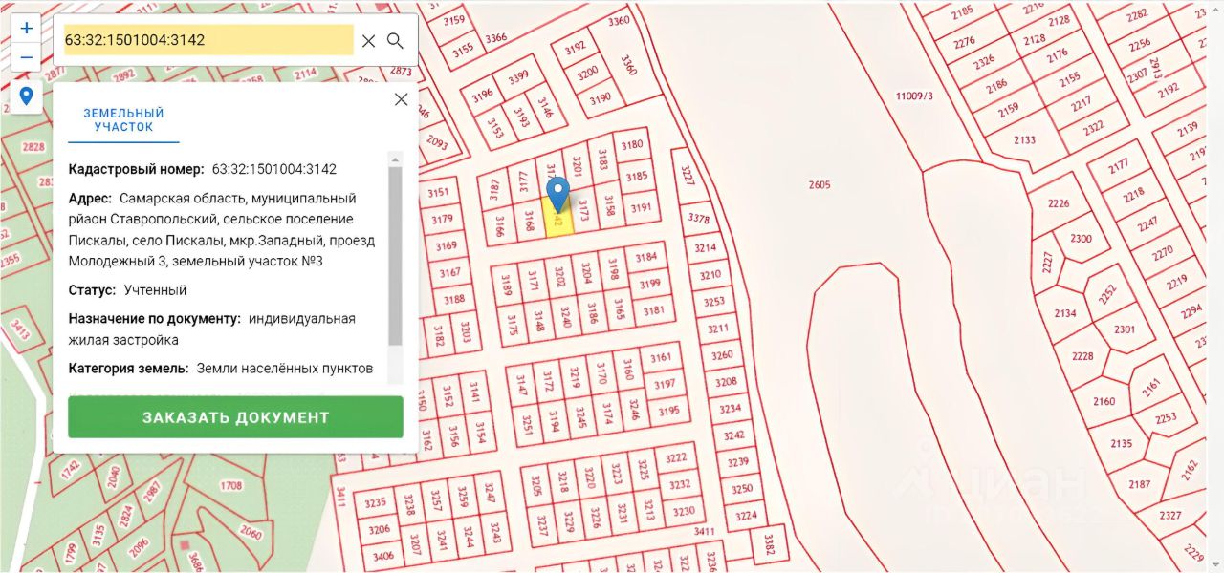
Task: Select parcel 3235 on the map
Action: click(376, 502)
